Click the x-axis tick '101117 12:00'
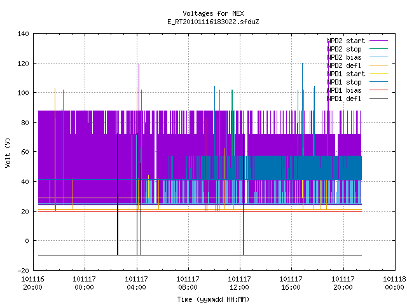The height and width of the screenshot is (305, 407). coord(239,283)
